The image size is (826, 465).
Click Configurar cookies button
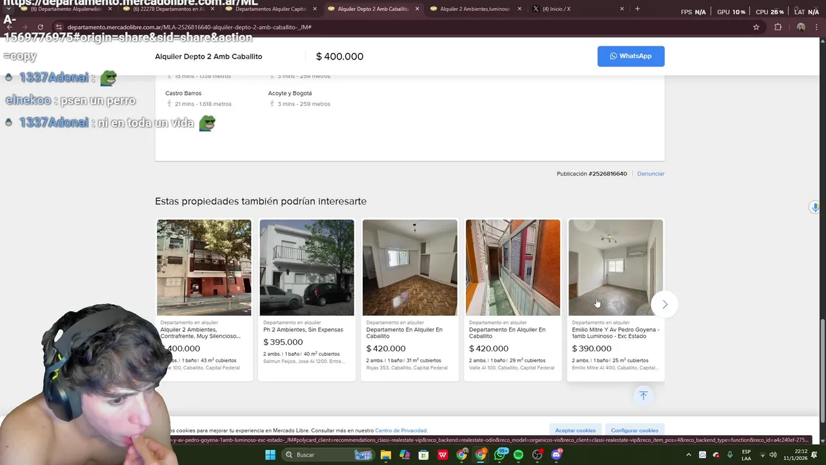[634, 430]
